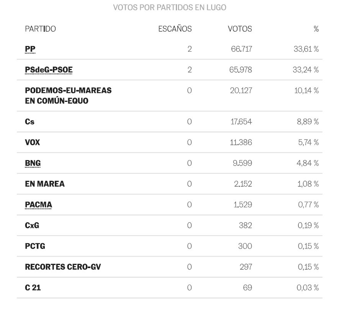Select the PCTG party name
The width and height of the screenshot is (349, 319).
click(x=35, y=246)
